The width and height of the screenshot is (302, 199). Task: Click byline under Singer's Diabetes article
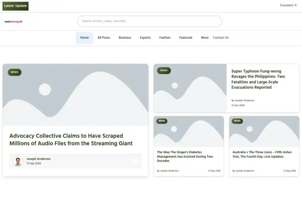[168, 171]
